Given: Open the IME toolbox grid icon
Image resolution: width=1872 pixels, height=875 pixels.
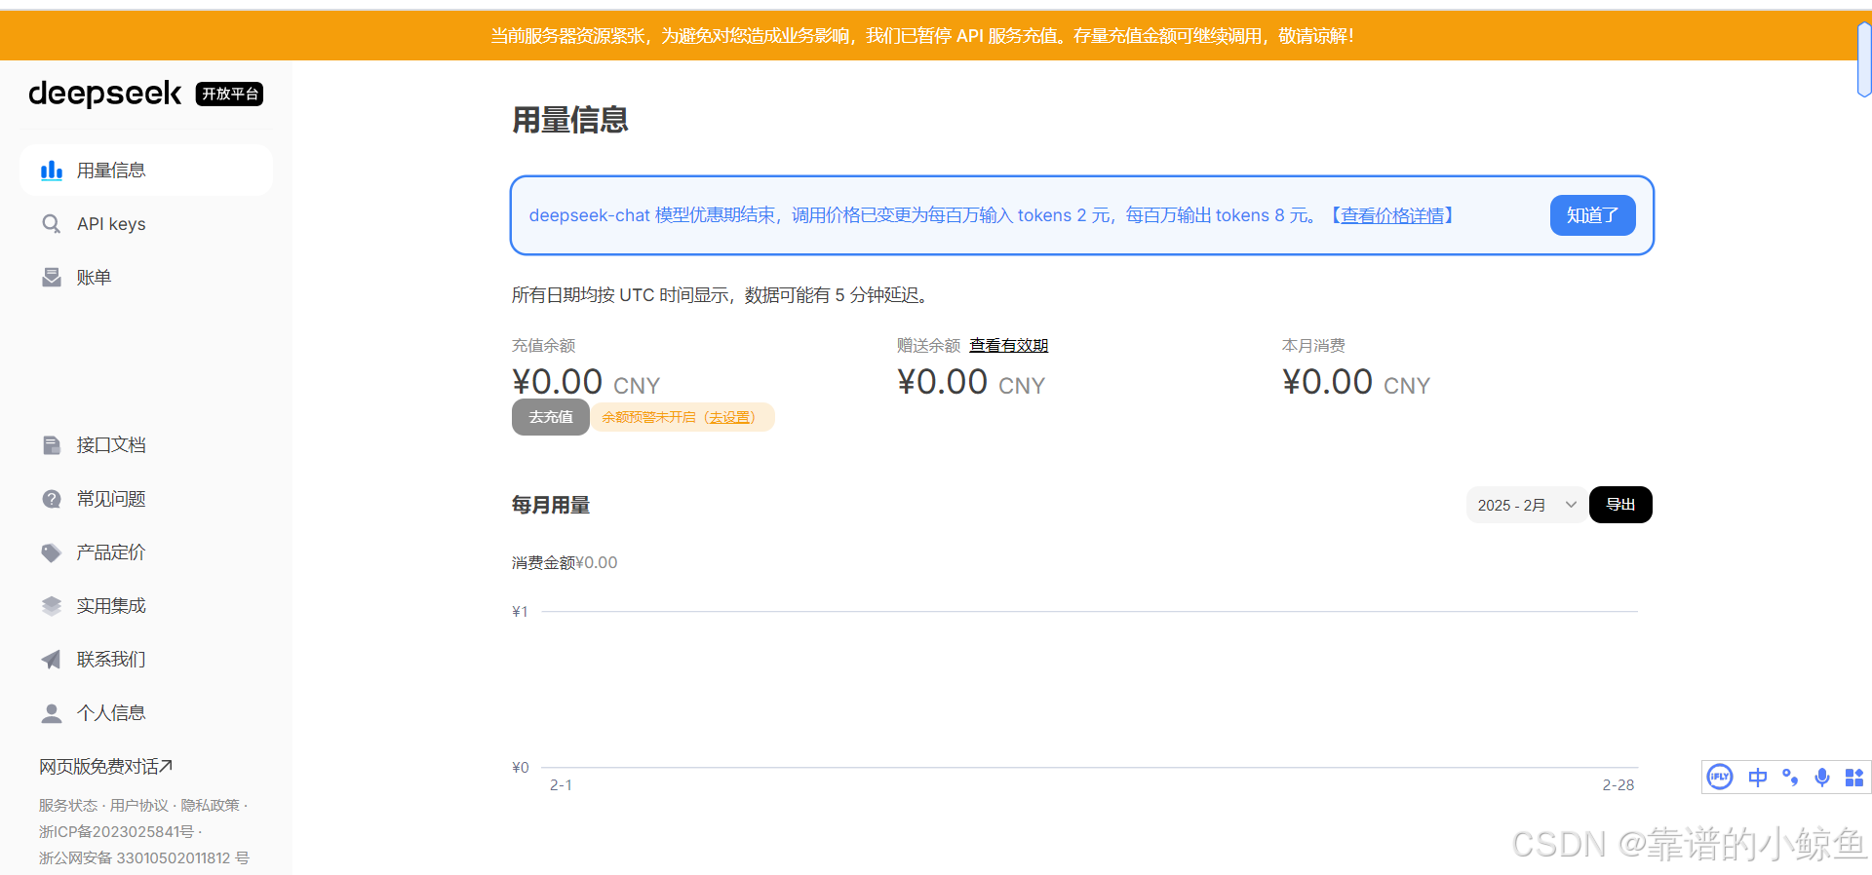Looking at the screenshot, I should pyautogui.click(x=1854, y=778).
